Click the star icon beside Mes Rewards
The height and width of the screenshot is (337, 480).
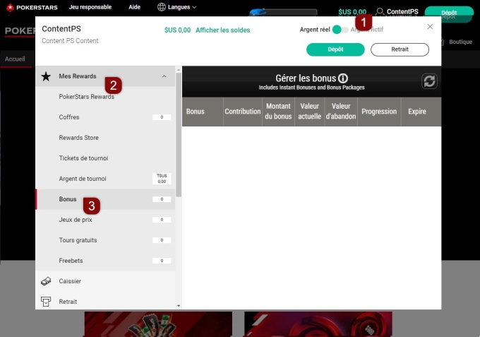[46, 76]
